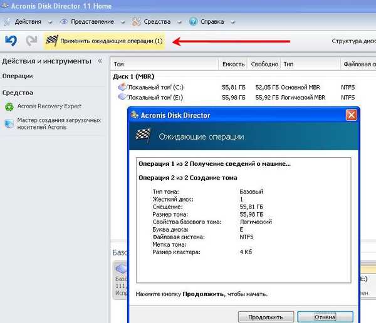
Task: Click Операция 2 из 2 Создание тома line
Action: (188, 178)
